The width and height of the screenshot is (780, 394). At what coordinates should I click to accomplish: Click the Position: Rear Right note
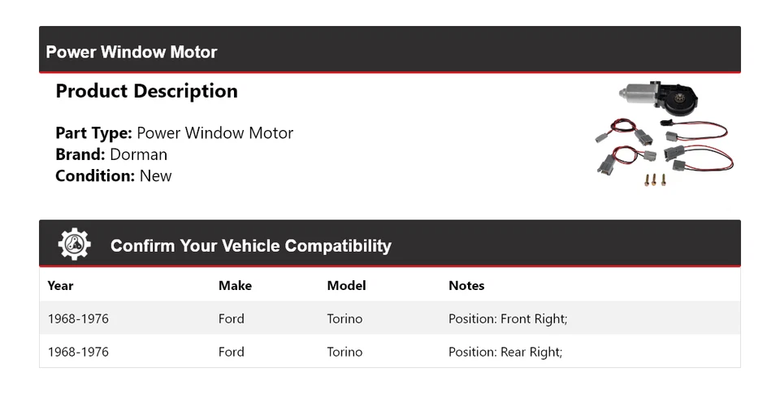point(505,352)
